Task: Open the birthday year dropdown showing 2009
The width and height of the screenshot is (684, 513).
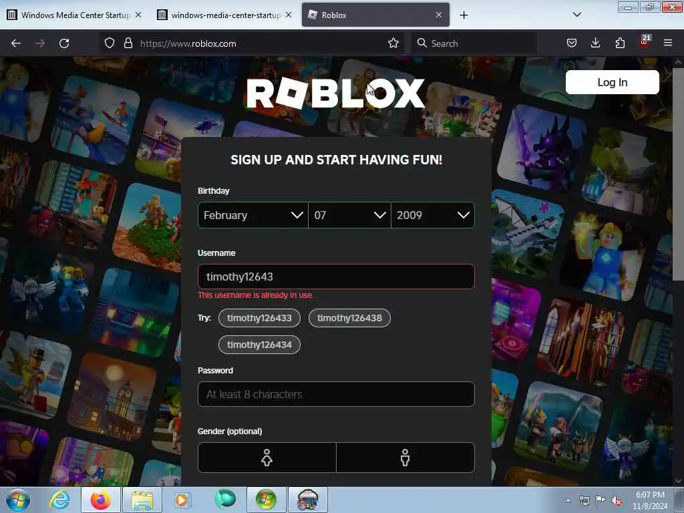Action: (433, 215)
